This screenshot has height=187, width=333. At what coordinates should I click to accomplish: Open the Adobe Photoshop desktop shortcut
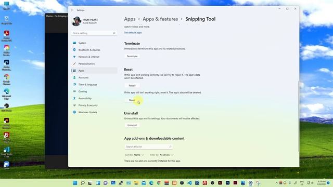click(6, 65)
